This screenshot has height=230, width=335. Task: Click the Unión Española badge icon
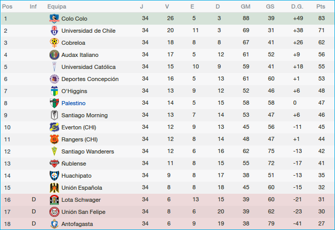point(54,188)
